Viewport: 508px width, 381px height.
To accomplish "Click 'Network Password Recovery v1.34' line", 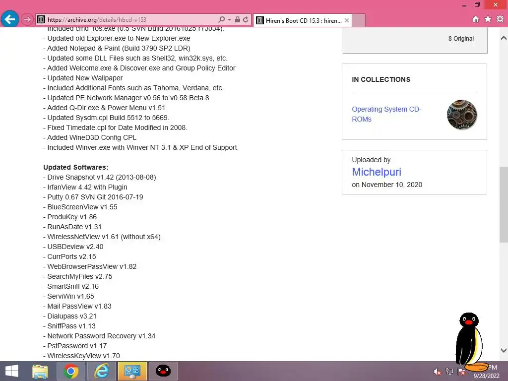I will (99, 336).
